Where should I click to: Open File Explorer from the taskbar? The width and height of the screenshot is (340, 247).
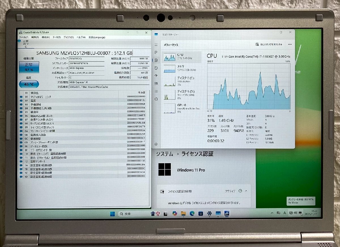183,214
